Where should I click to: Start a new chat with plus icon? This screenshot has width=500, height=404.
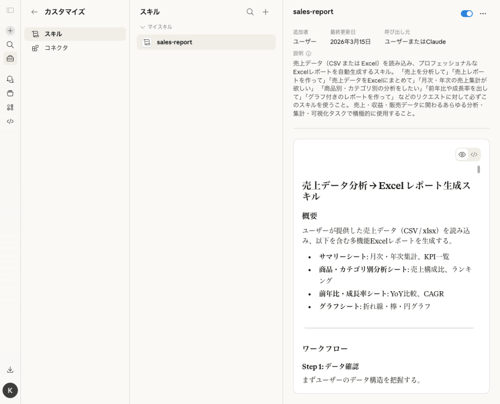pos(10,30)
